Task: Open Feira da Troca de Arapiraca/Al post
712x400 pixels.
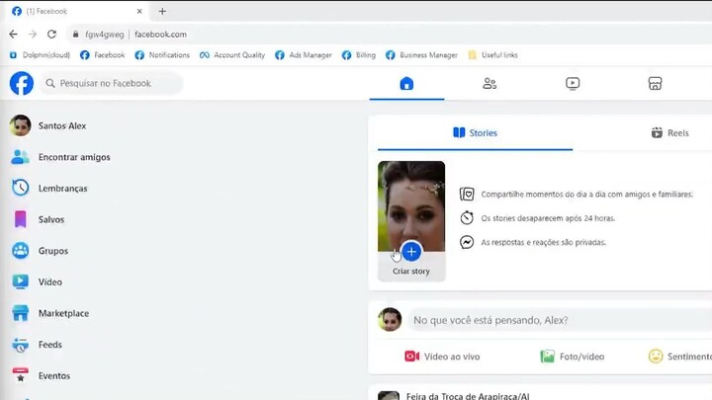Action: coord(468,396)
